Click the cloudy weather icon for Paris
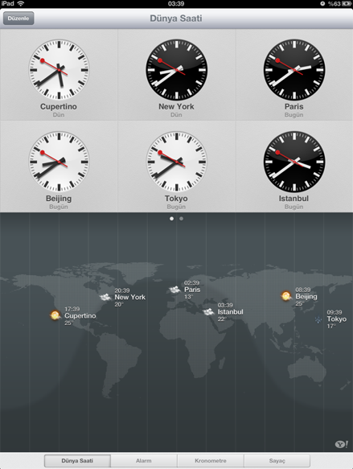 174,290
